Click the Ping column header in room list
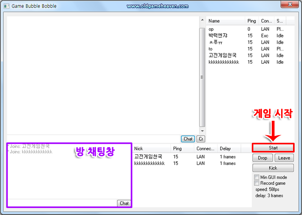302x215 pixels. (182, 148)
